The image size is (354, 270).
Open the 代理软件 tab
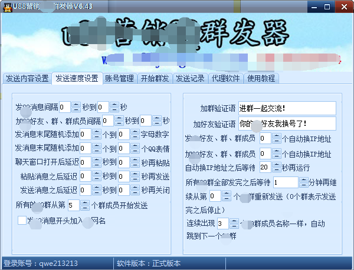point(225,78)
